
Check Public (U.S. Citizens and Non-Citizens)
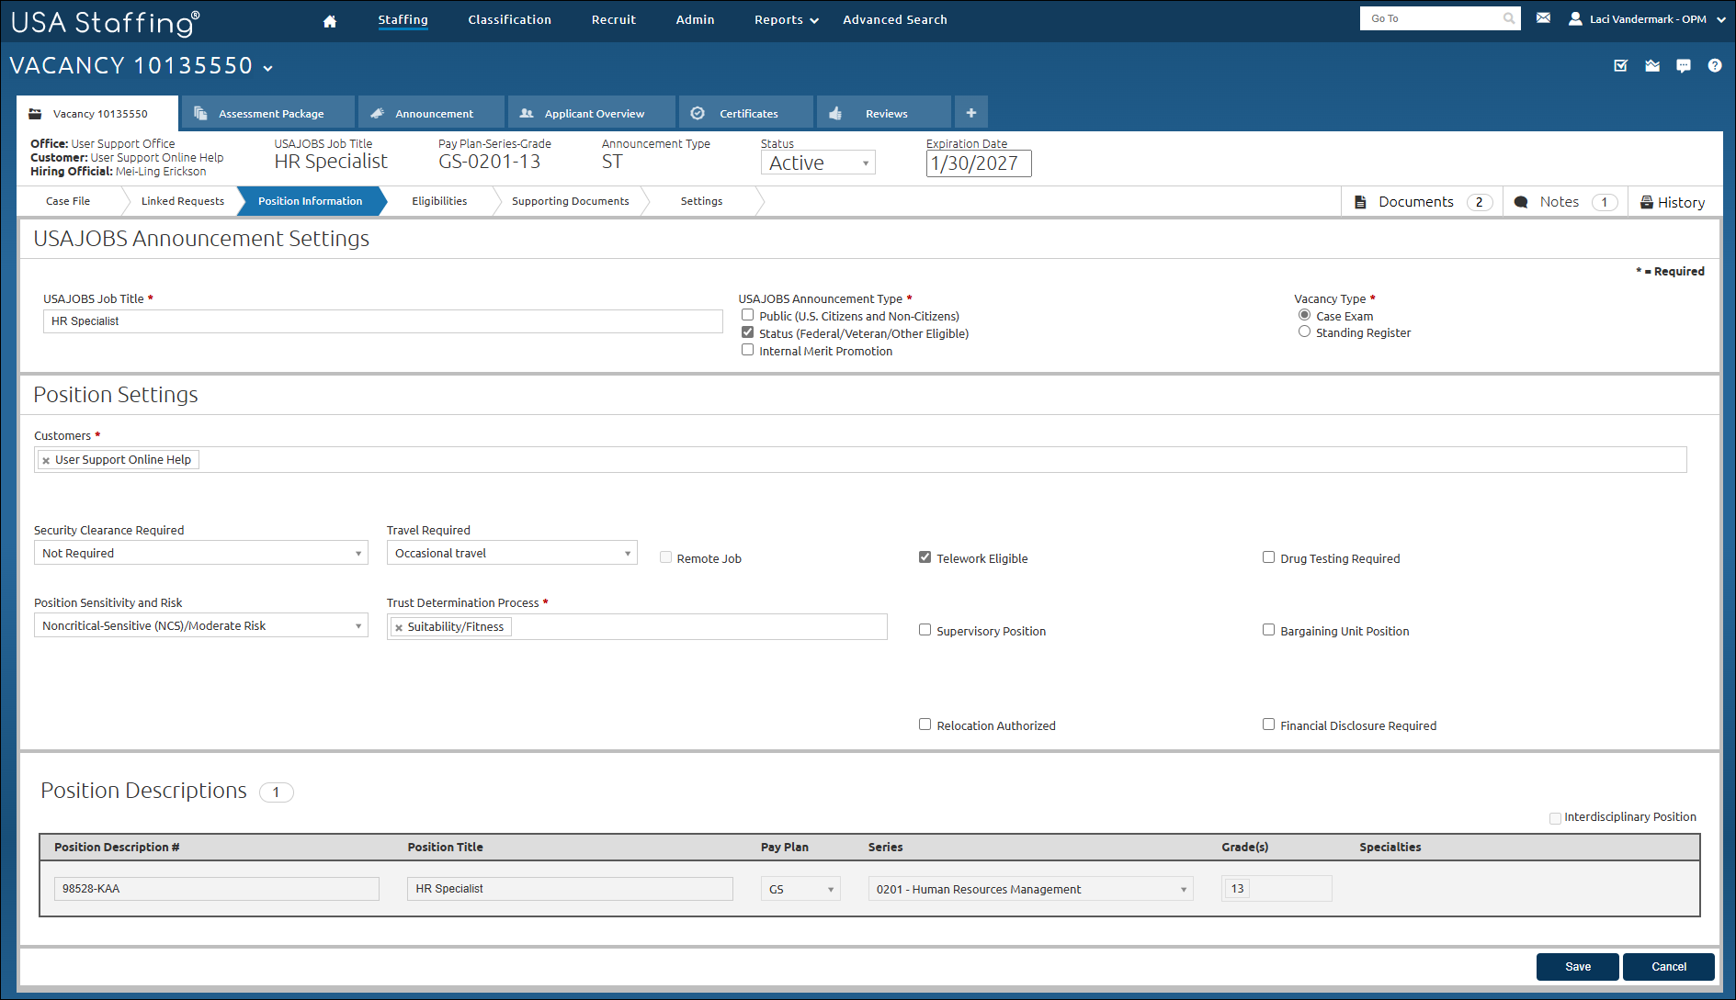click(748, 315)
